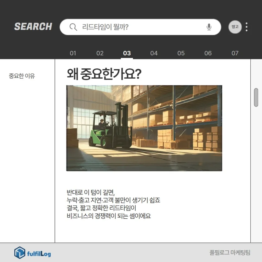
Task: Switch to tab 06
Action: tap(208, 53)
